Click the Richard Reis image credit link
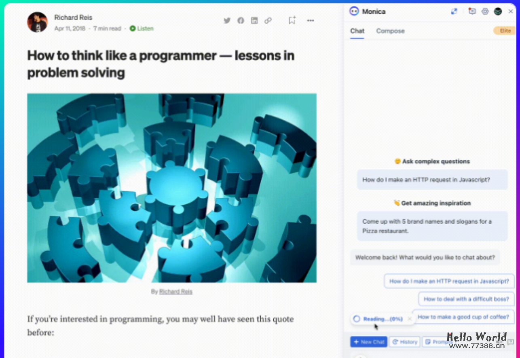The height and width of the screenshot is (358, 520). click(175, 291)
